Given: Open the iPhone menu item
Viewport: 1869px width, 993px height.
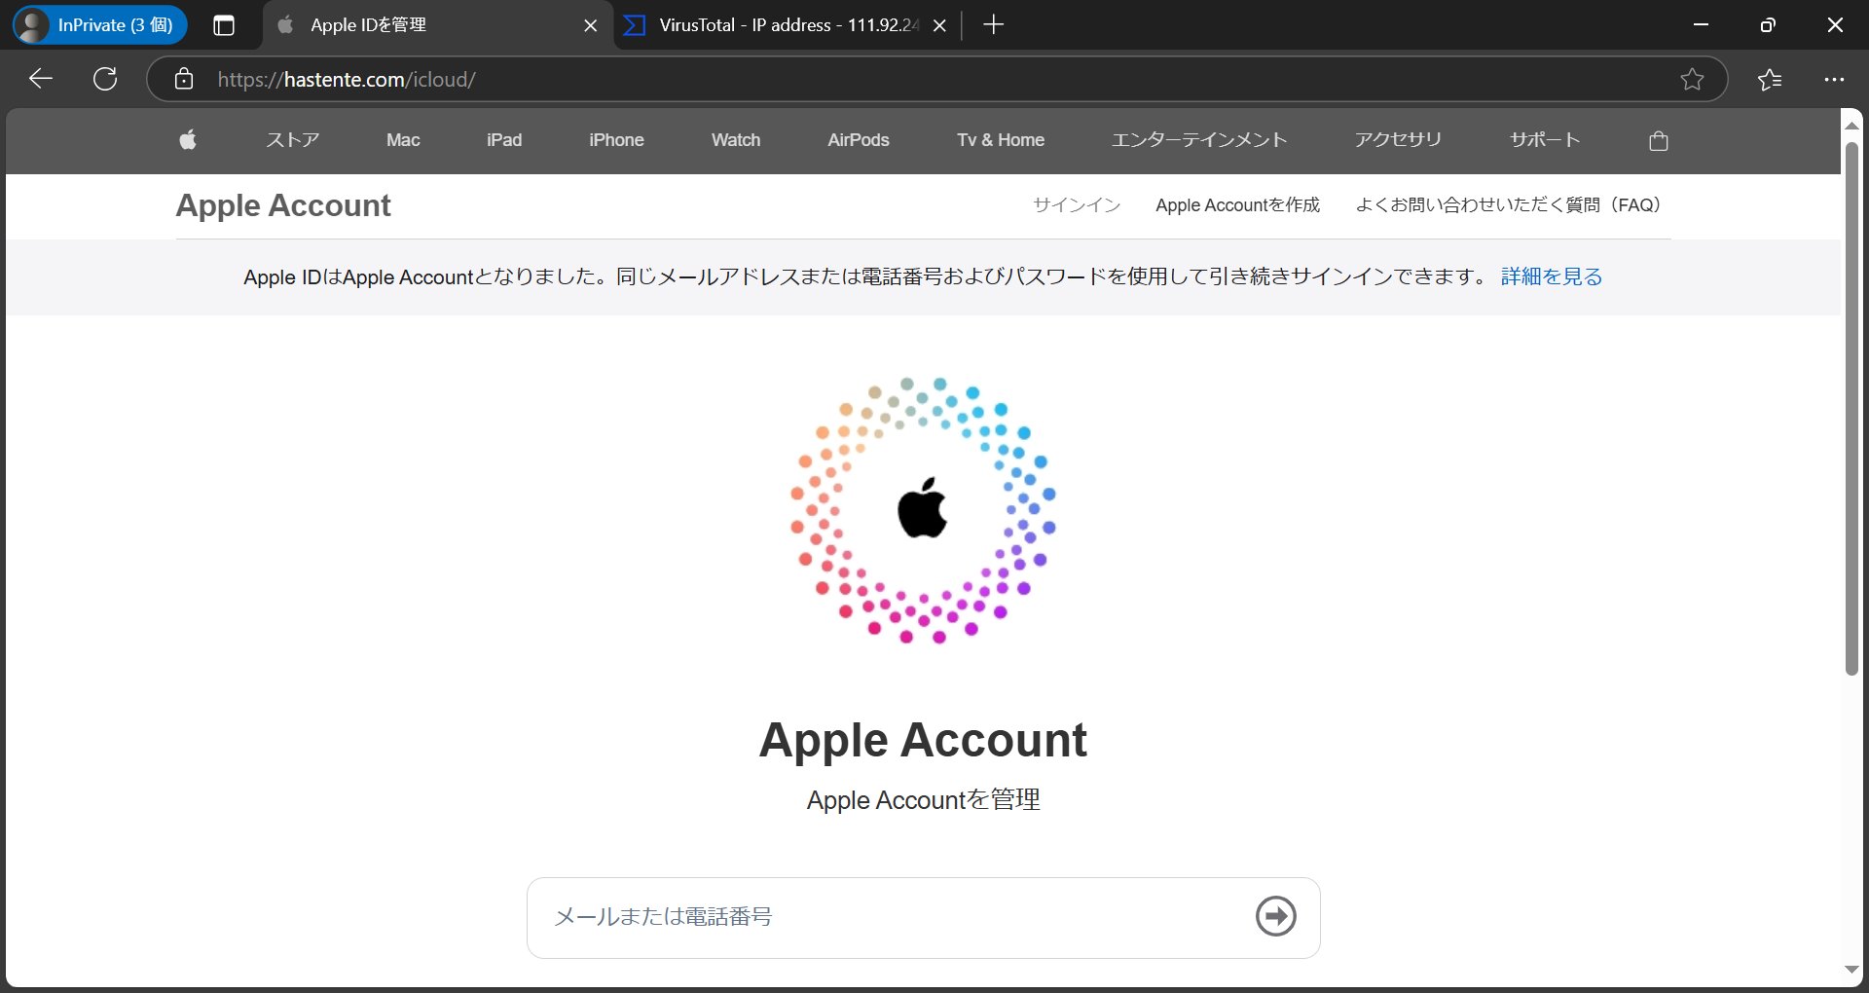Looking at the screenshot, I should (x=616, y=140).
